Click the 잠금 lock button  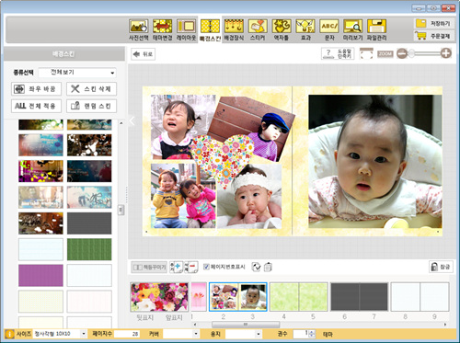coord(441,267)
